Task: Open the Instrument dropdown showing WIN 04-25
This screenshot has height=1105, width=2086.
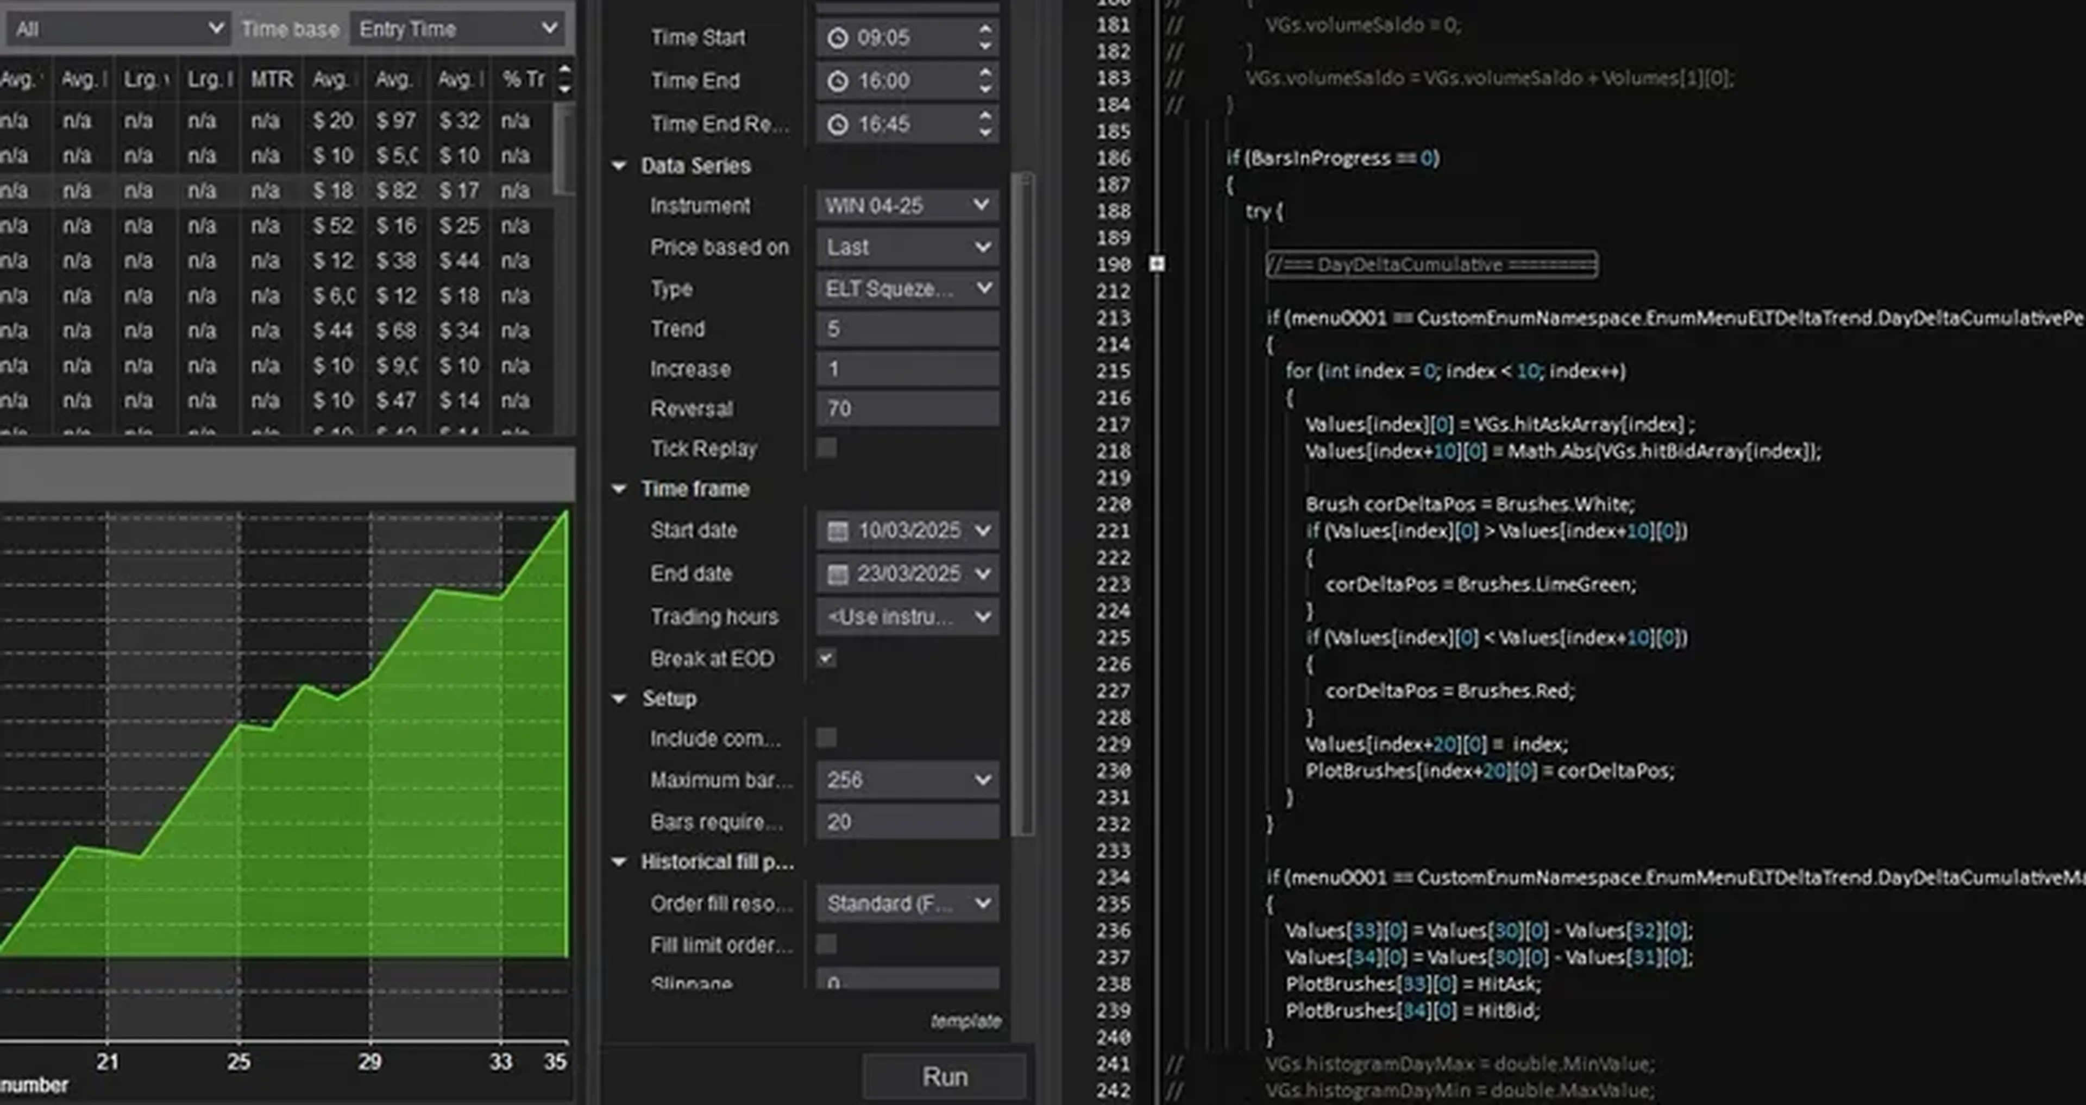Action: pyautogui.click(x=907, y=206)
